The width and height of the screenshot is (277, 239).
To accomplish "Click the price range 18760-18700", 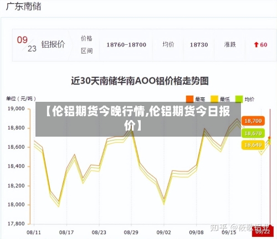I will click(126, 45).
